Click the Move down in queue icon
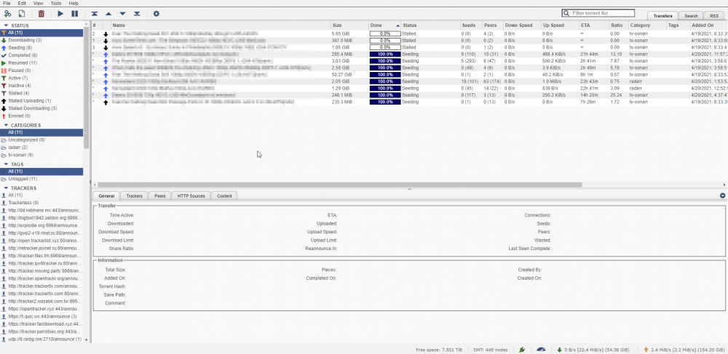 point(122,14)
